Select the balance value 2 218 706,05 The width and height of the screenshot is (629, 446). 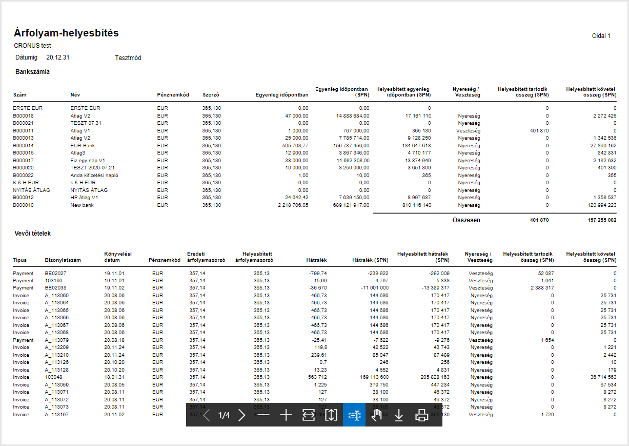pos(293,205)
